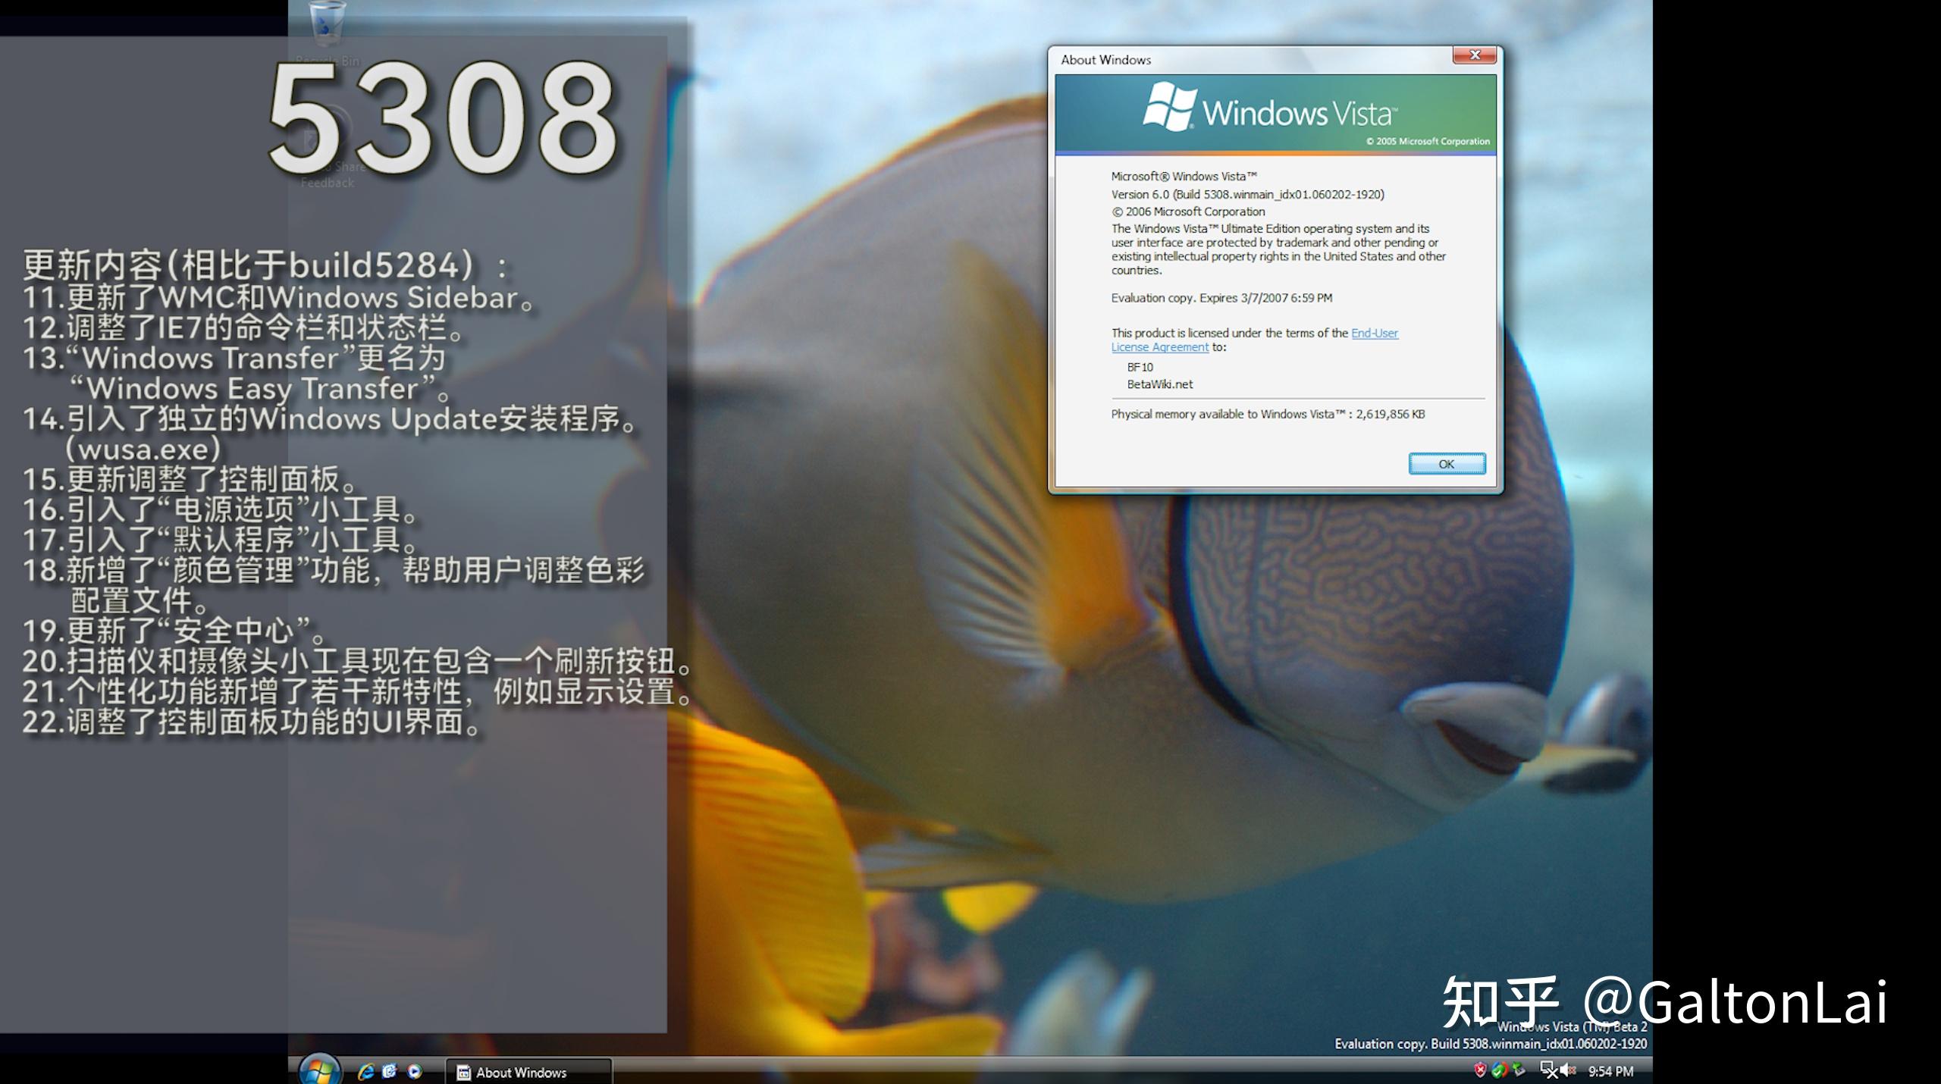Launch Internet Explorer from Quick Launch
This screenshot has height=1084, width=1941.
(366, 1071)
